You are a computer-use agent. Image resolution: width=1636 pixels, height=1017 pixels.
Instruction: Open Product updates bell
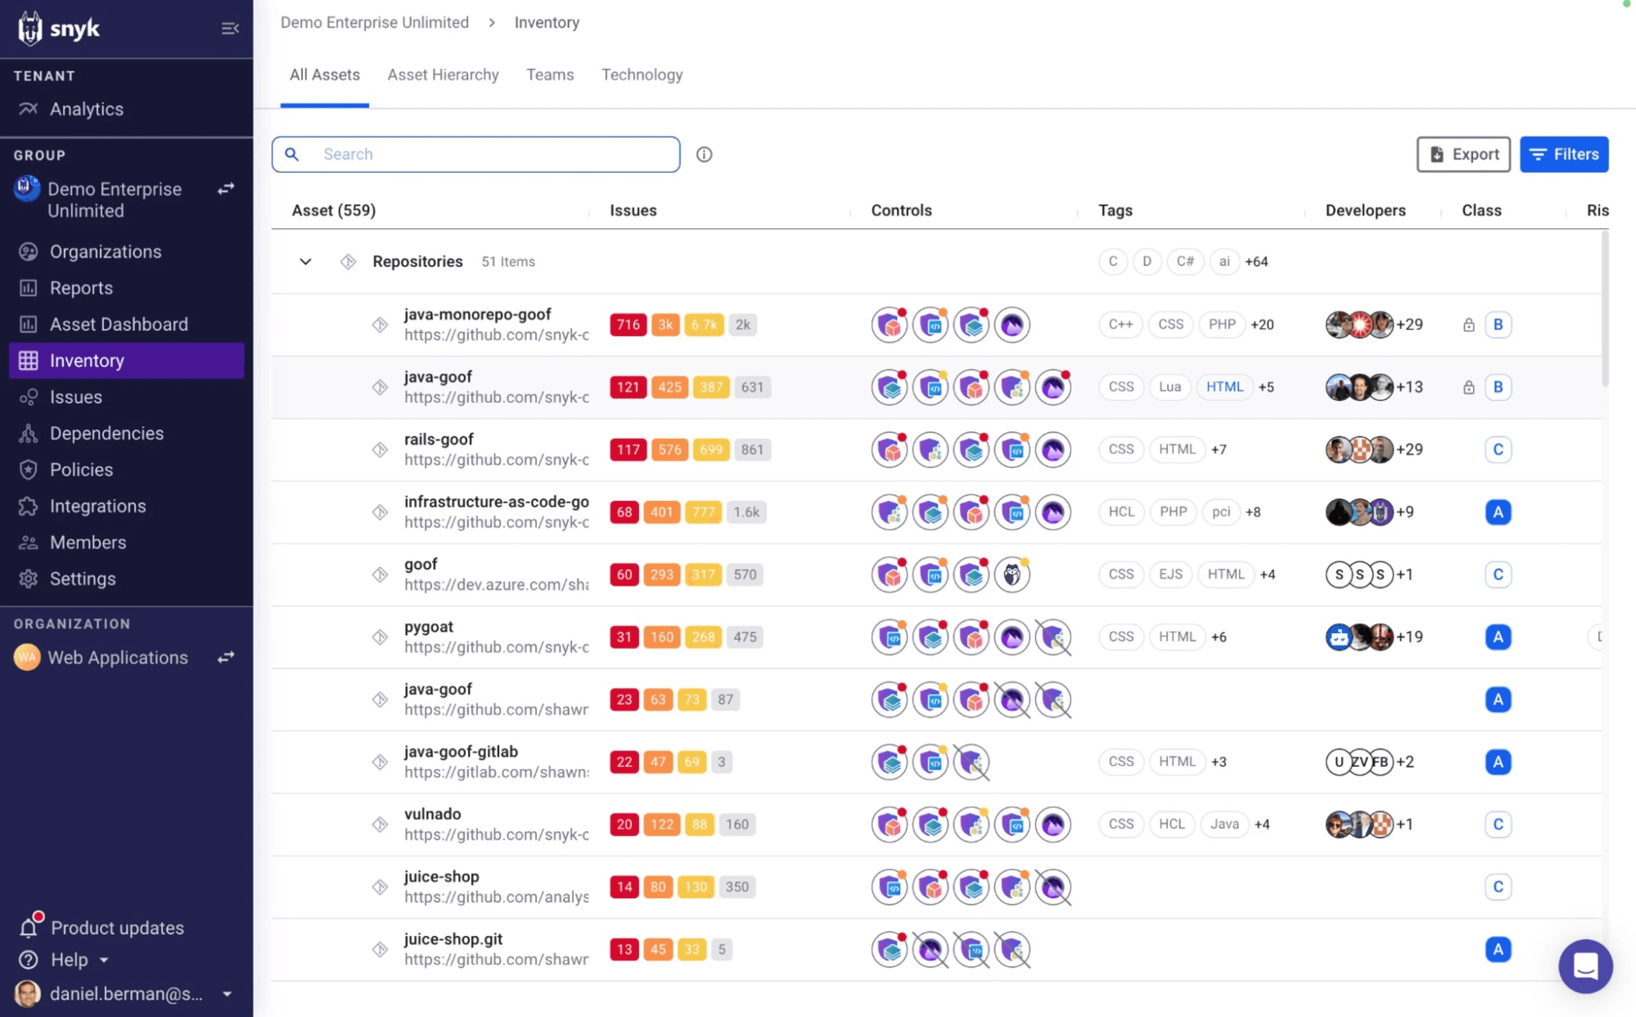coord(28,928)
